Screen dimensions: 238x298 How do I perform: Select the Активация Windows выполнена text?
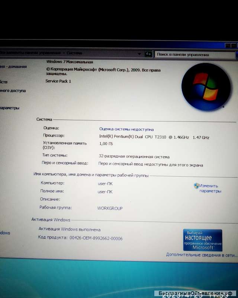[x=70, y=229]
